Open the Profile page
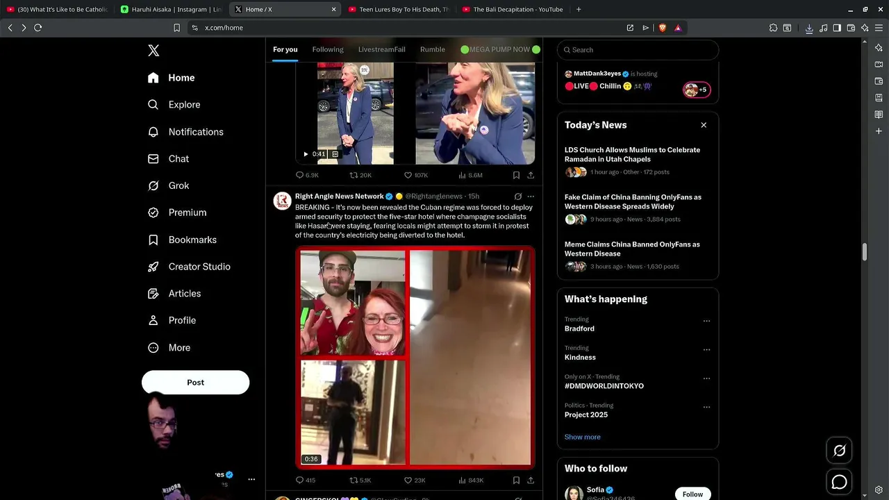The image size is (889, 500). 172,320
